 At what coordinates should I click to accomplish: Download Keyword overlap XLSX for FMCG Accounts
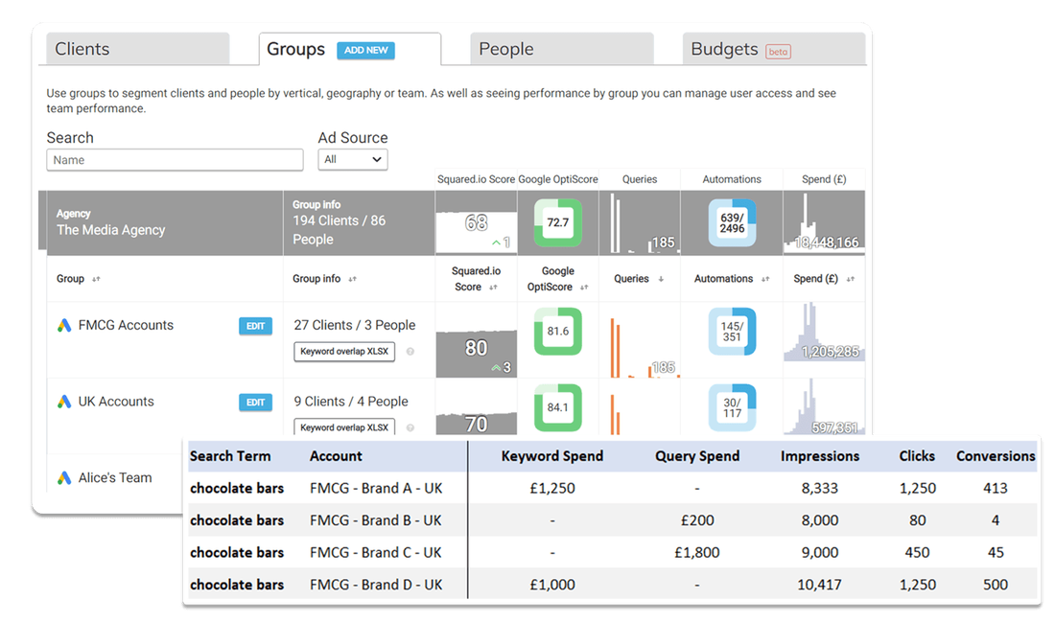344,352
